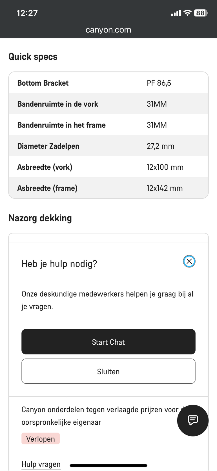This screenshot has width=217, height=471.
Task: Tap the Nazorg dekking heading
Action: click(x=40, y=218)
